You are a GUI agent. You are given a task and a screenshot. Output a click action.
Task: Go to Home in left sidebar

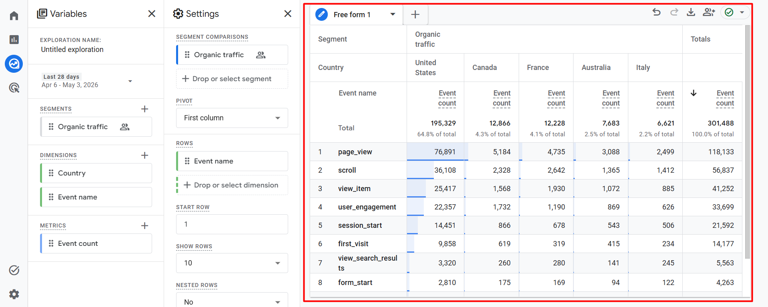tap(14, 16)
